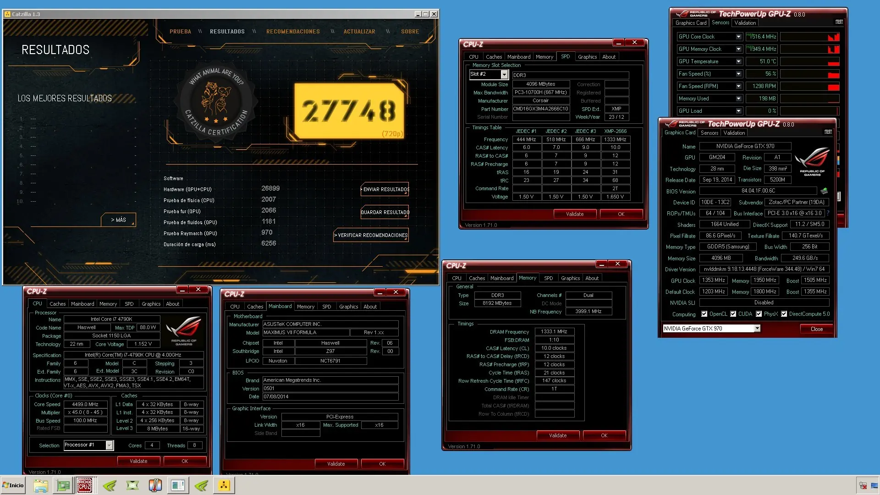The image size is (880, 495).
Task: Toggle the OpenCL checkbox
Action: 704,314
